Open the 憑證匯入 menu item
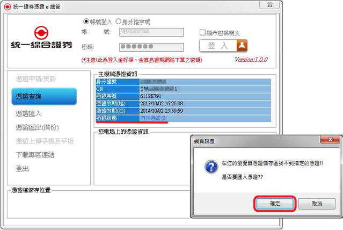 pyautogui.click(x=28, y=114)
